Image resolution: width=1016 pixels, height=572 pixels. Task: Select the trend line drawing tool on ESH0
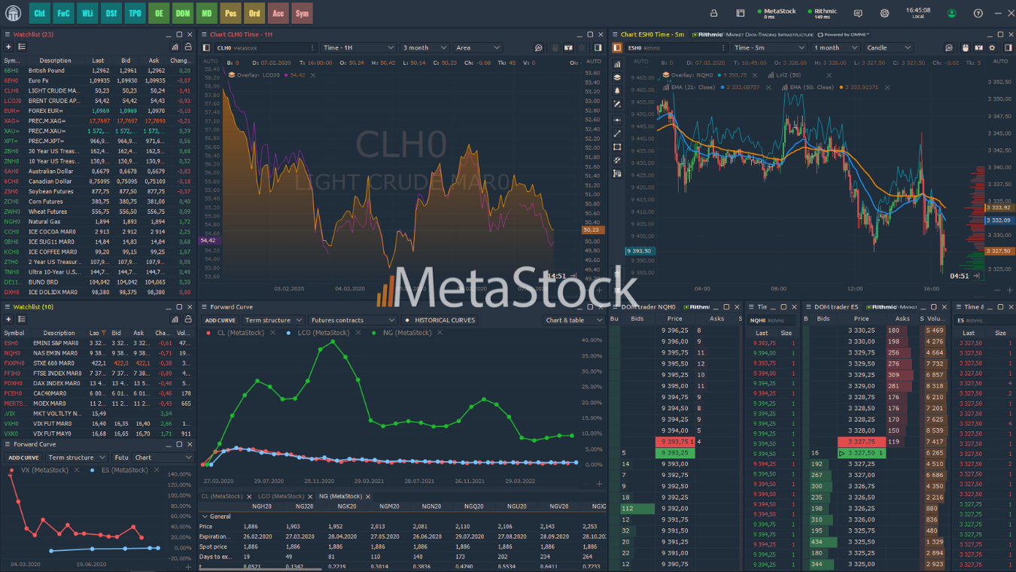(617, 133)
